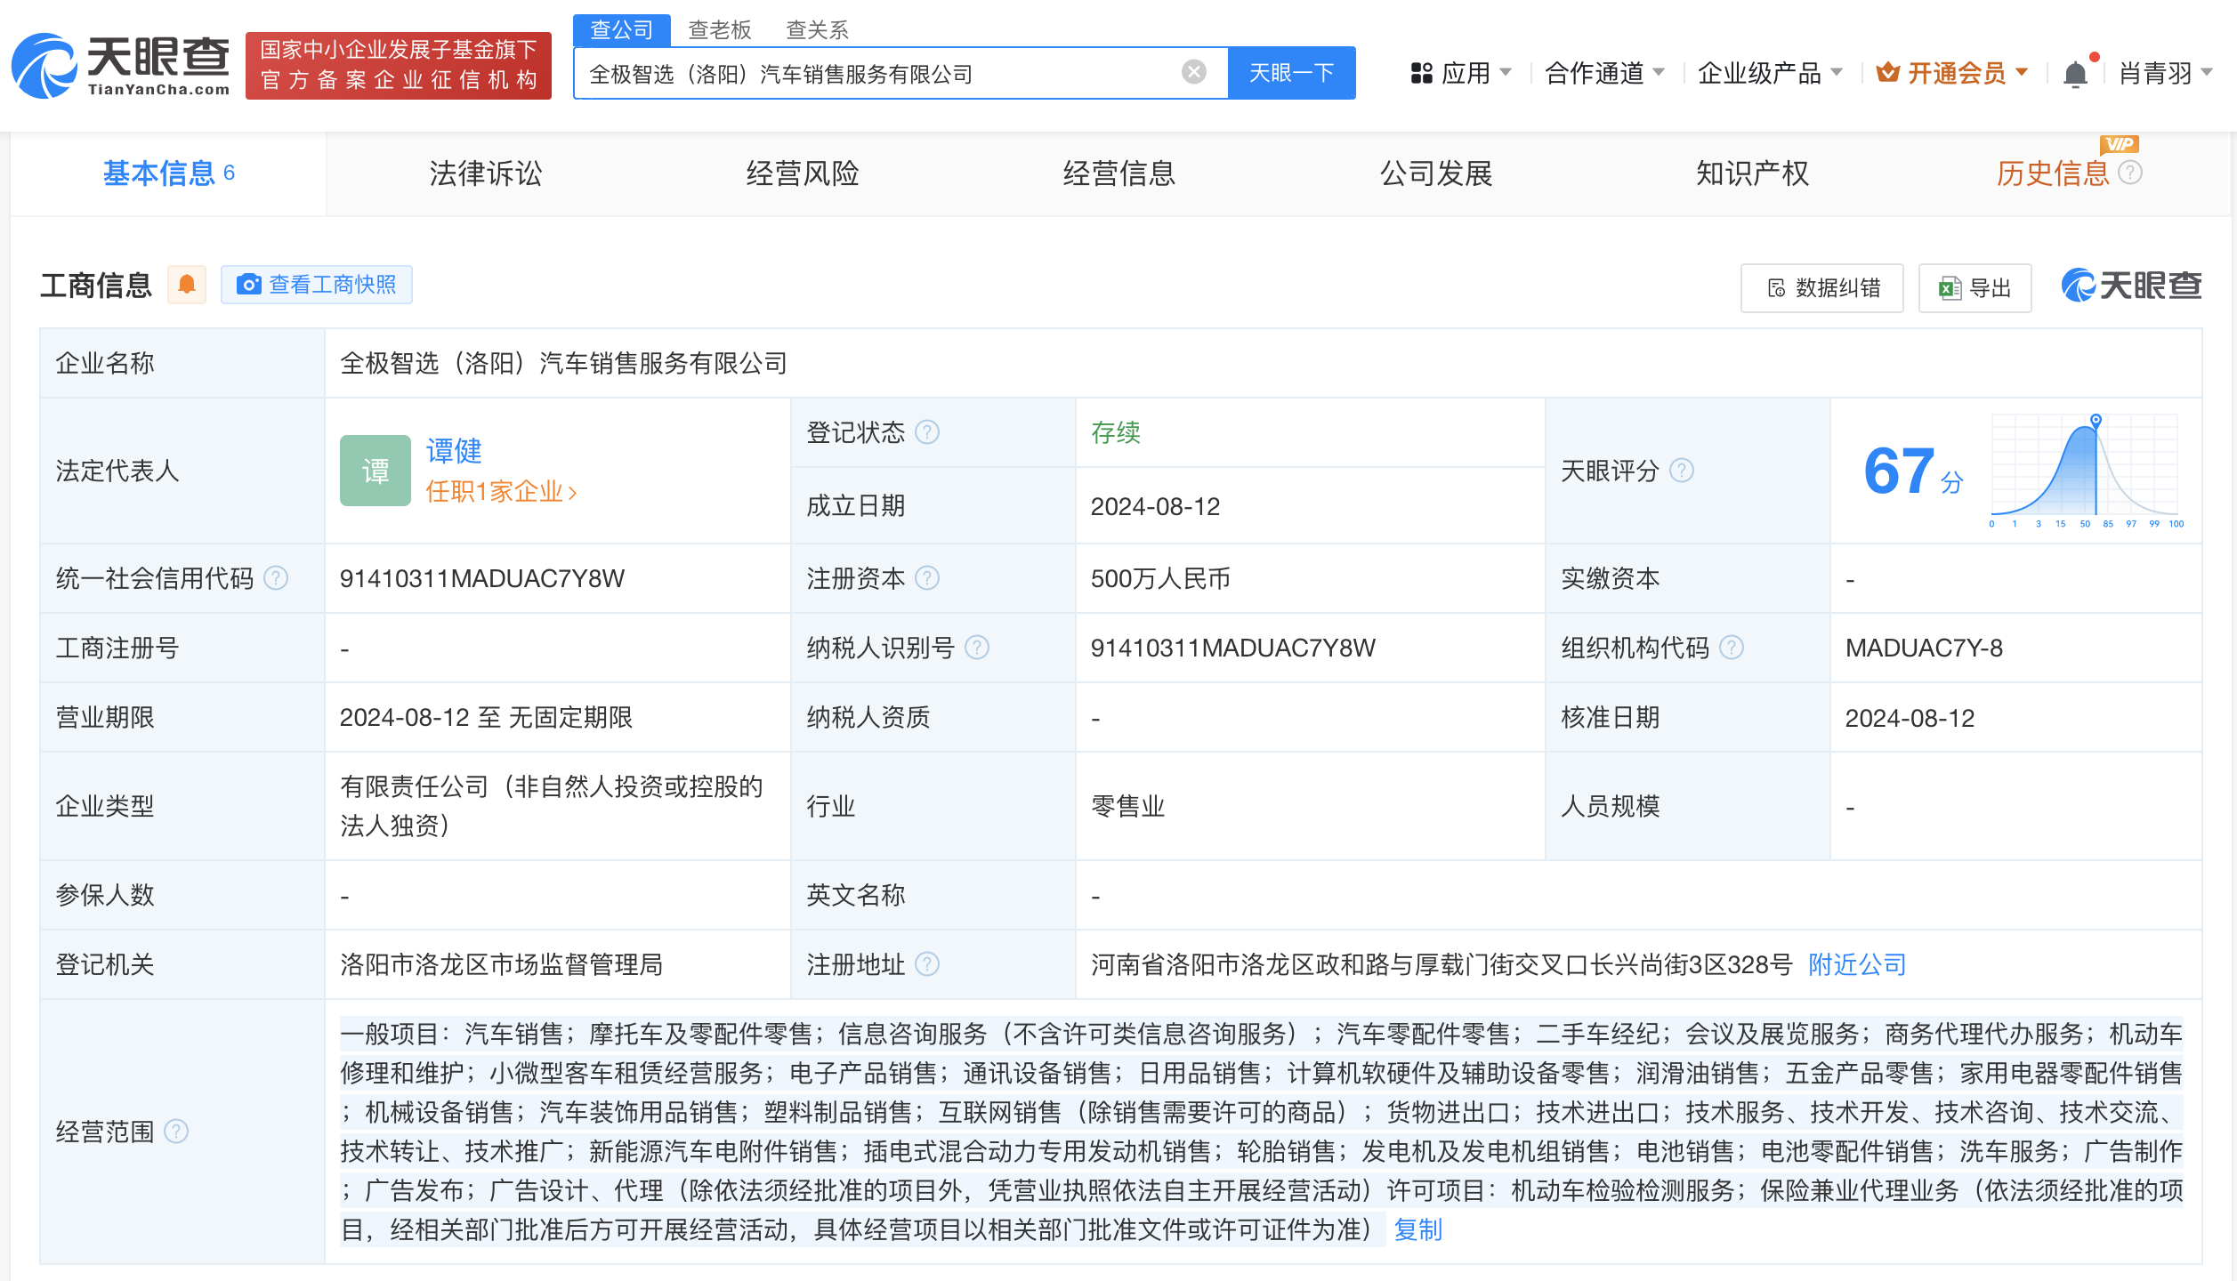Click the 天眼一下 search button

pos(1291,72)
